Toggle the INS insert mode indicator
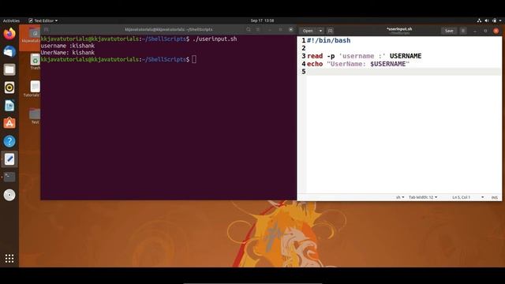The image size is (505, 284). [495, 197]
